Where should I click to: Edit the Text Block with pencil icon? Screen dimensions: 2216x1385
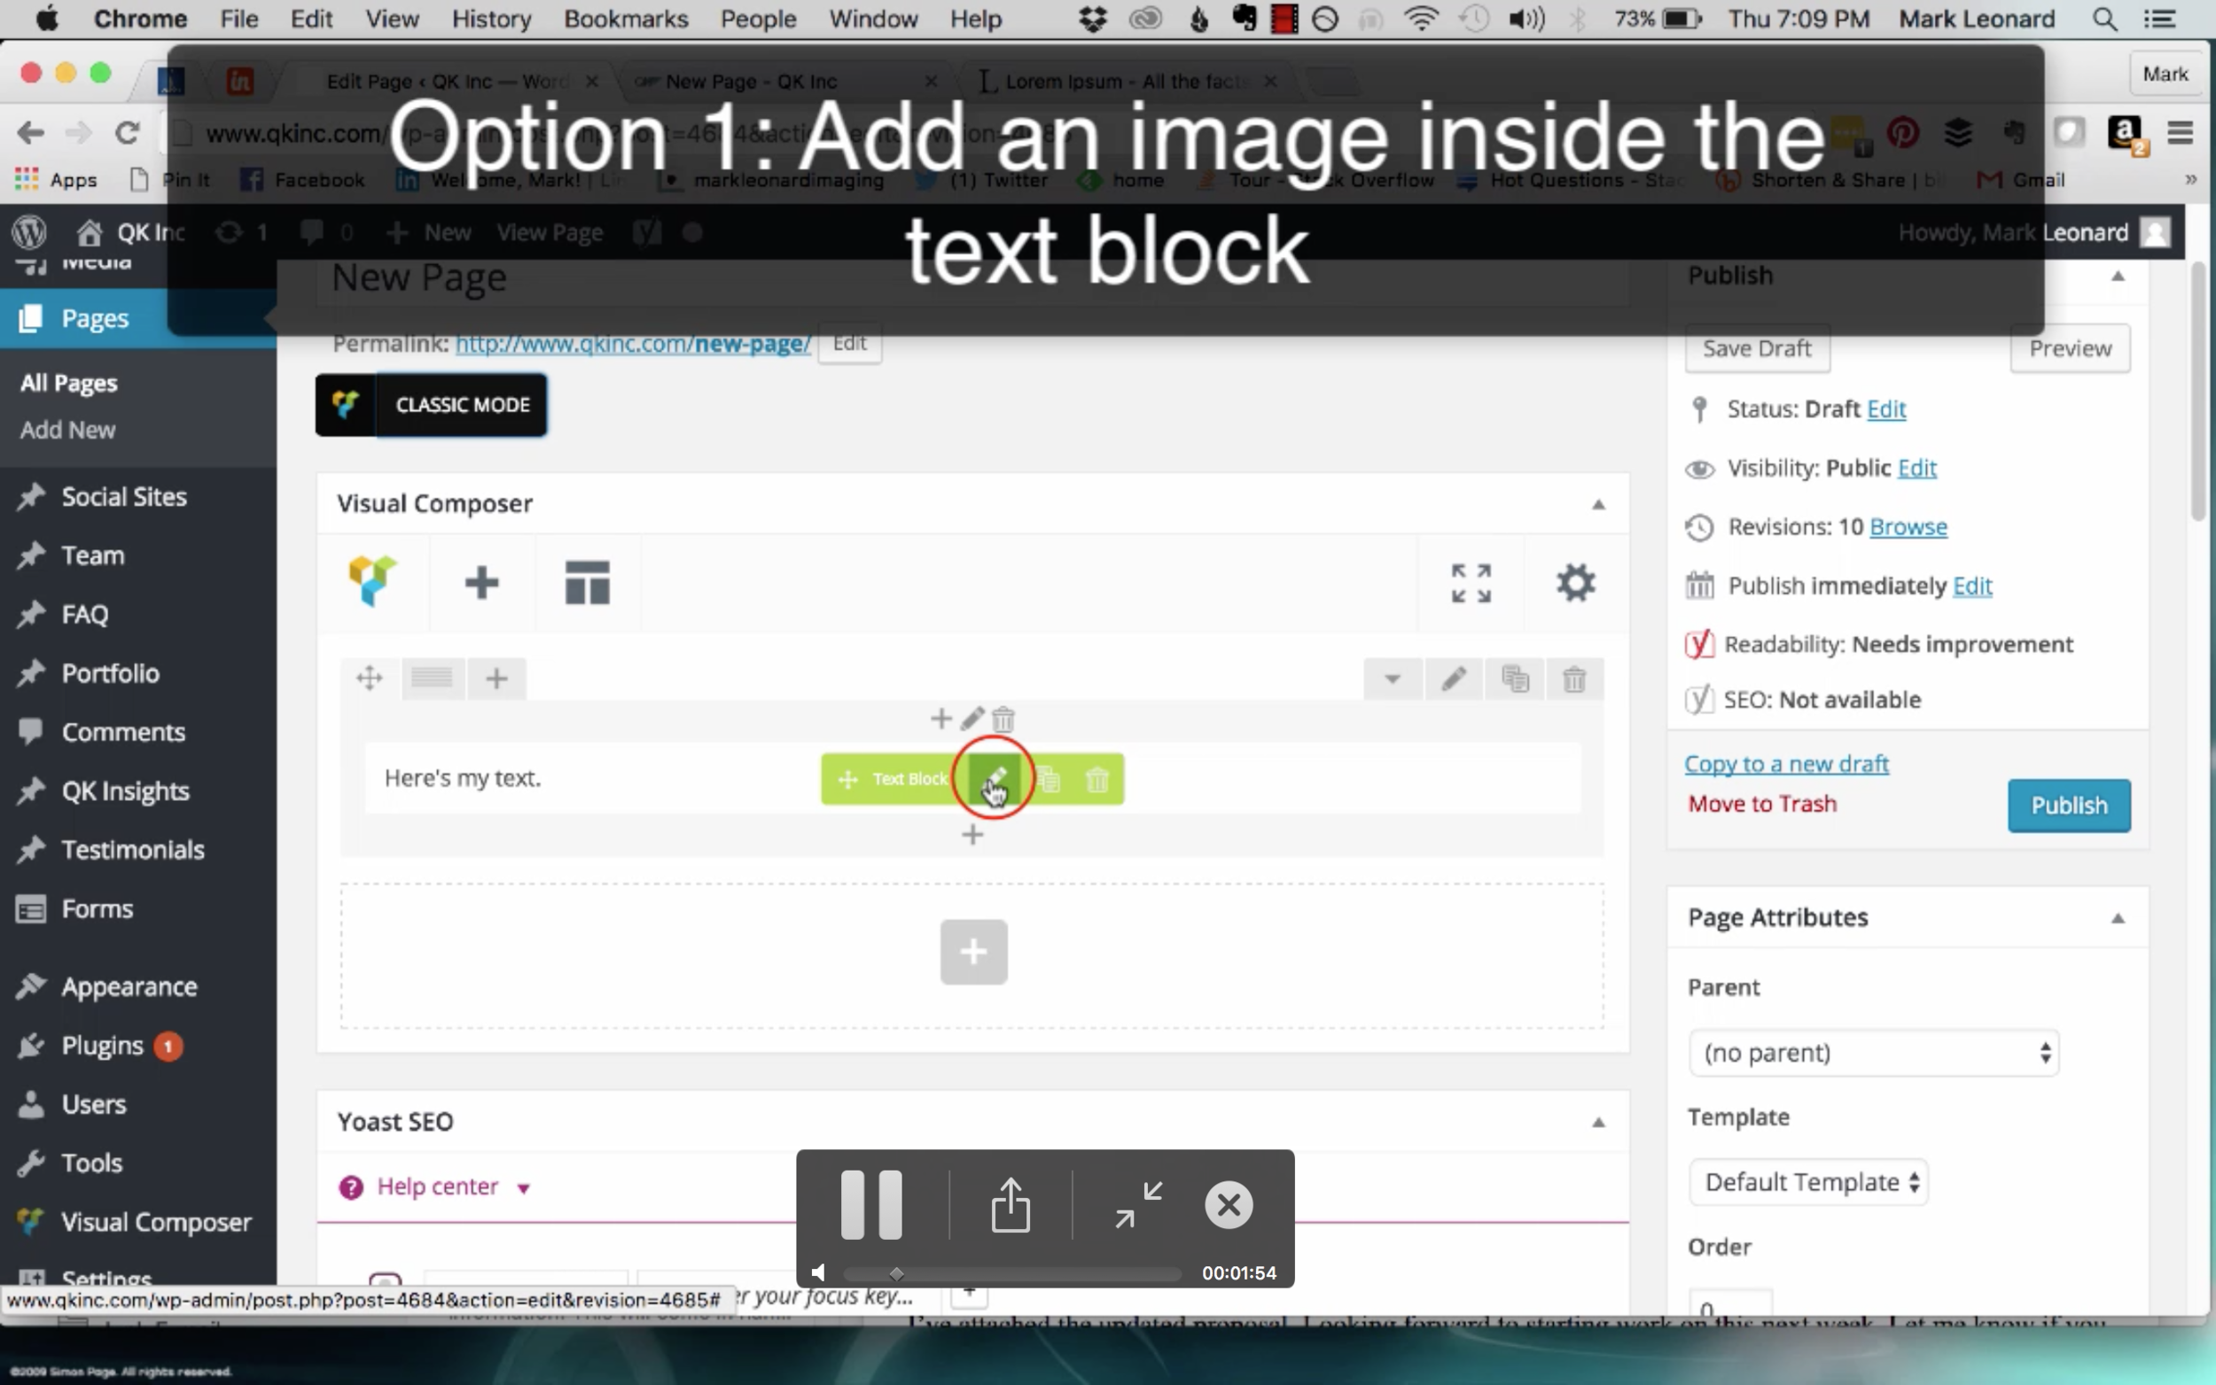pyautogui.click(x=995, y=780)
